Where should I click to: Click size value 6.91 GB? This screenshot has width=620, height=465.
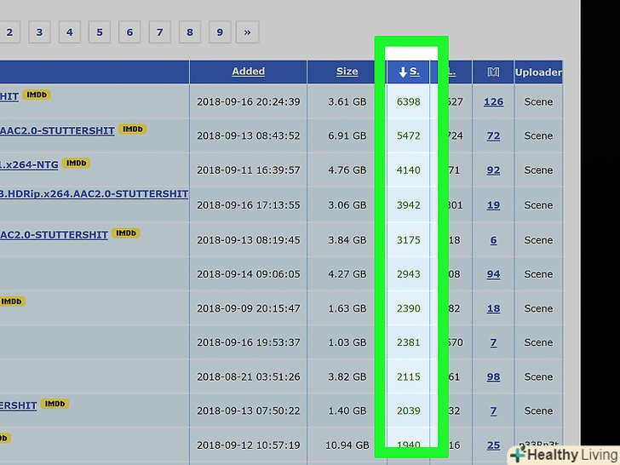pos(347,136)
